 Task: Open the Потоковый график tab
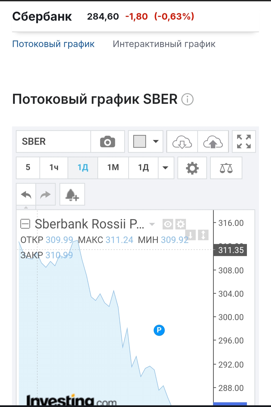pyautogui.click(x=53, y=44)
